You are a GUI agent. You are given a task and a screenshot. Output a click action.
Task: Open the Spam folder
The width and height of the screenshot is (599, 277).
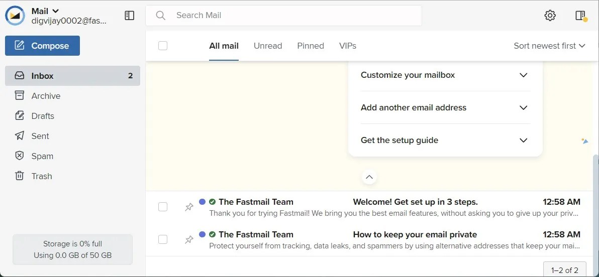click(x=42, y=156)
